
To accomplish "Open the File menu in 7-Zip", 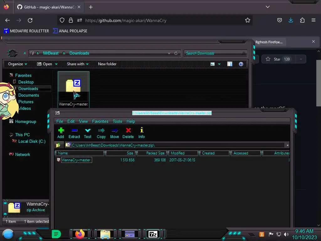I will 60,121.
